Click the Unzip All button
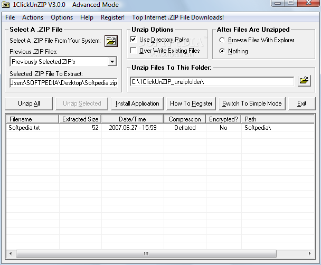 coord(29,103)
